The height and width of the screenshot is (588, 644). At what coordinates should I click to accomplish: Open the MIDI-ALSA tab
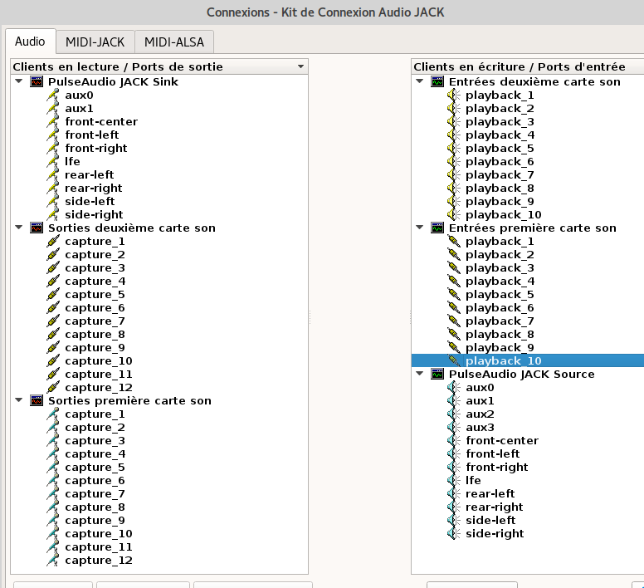tap(174, 42)
